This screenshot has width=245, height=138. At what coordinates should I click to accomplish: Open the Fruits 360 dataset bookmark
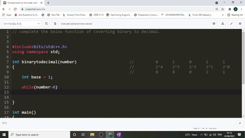point(201,15)
